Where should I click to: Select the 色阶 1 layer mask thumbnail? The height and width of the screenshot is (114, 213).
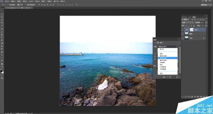click(x=192, y=30)
